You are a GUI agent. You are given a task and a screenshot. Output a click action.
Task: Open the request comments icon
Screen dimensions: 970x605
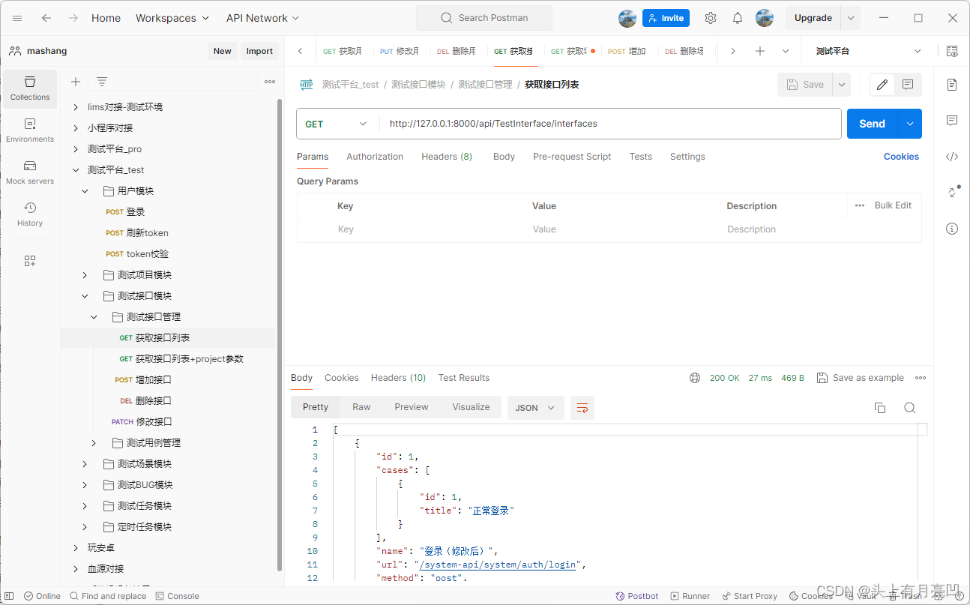tap(908, 85)
